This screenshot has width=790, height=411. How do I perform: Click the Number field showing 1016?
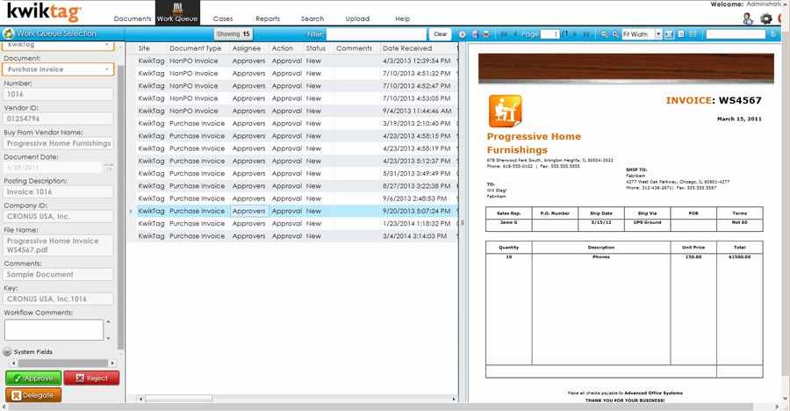(x=59, y=94)
